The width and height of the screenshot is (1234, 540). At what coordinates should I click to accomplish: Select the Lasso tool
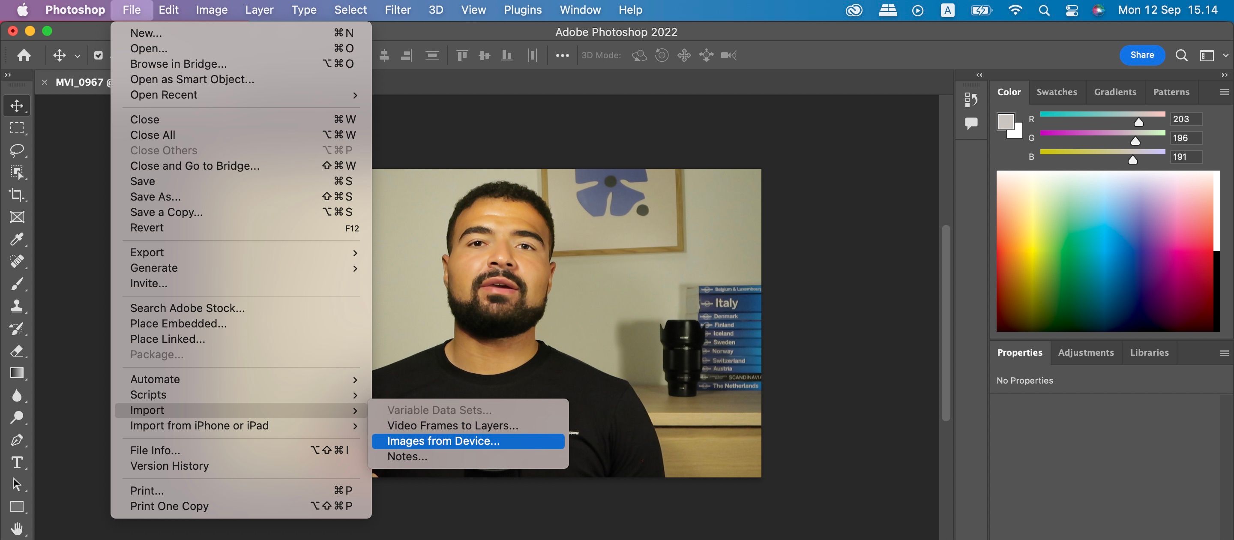17,150
